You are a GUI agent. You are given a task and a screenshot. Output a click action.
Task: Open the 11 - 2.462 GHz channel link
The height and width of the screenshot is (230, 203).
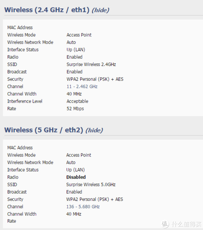click(82, 86)
